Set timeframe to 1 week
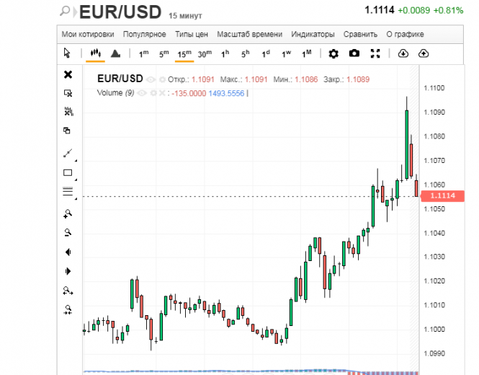 (286, 54)
